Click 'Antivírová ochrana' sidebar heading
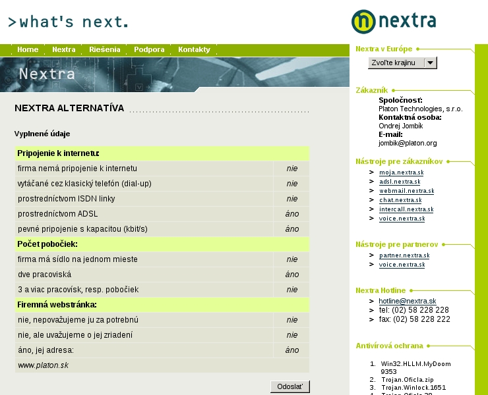This screenshot has width=488, height=395. click(389, 346)
